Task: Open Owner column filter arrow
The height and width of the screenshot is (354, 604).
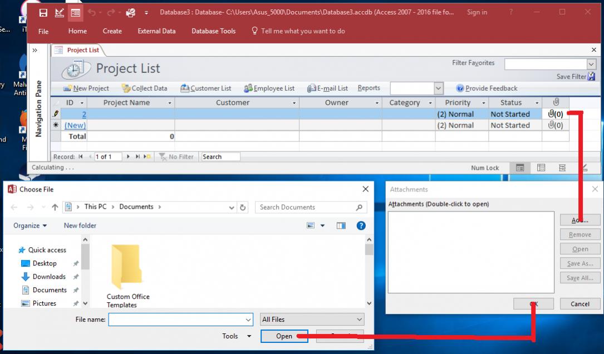Action: coord(377,103)
